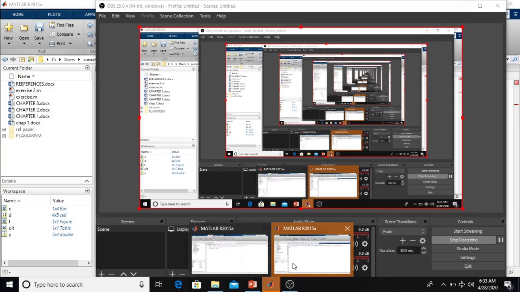Open Microsoft Edge from the taskbar
The image size is (520, 292).
[178, 284]
